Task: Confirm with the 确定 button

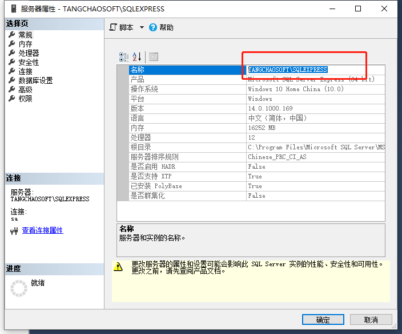Action: (x=323, y=320)
